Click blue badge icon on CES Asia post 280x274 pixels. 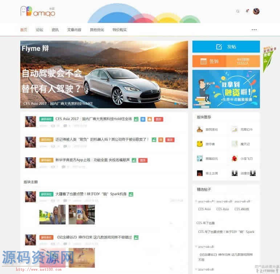pos(143,119)
